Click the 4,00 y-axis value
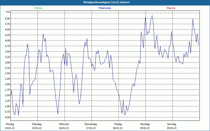Screen dimensions: 210x131 click(x=8, y=40)
